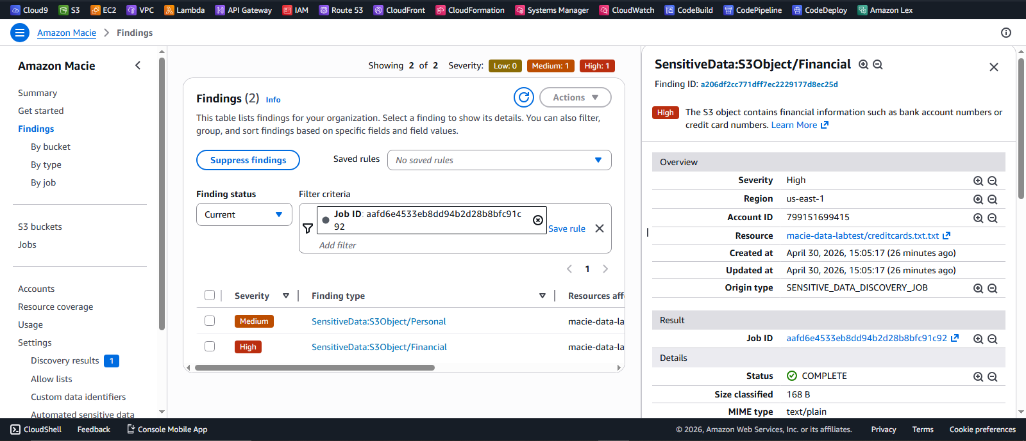Open the page info circle icon

[x=1006, y=33]
